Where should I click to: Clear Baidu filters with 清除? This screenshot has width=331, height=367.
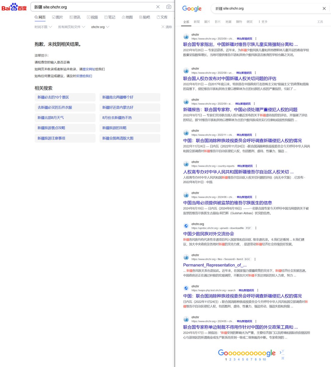(x=167, y=27)
